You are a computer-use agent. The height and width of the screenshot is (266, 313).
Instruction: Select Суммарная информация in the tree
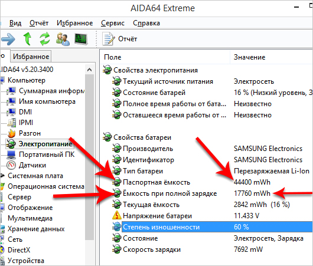(52, 91)
